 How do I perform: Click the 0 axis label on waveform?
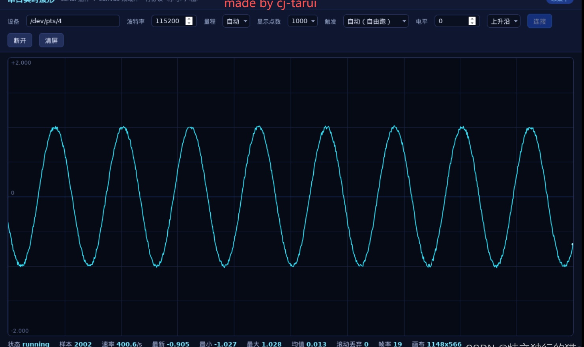pos(13,193)
